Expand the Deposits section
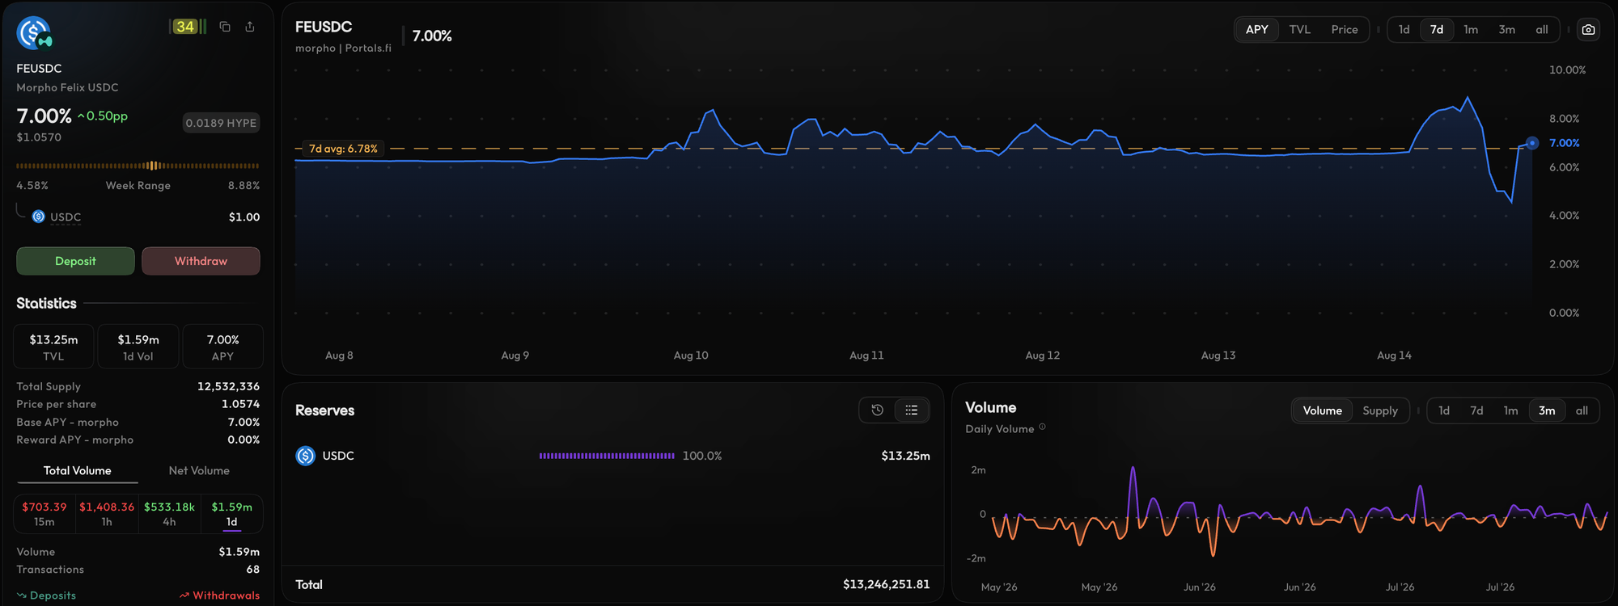The height and width of the screenshot is (606, 1618). 46,595
